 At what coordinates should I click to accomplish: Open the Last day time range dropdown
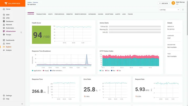point(169,10)
